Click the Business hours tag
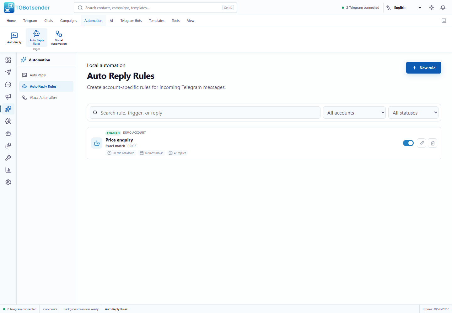This screenshot has height=313, width=452. pyautogui.click(x=152, y=153)
